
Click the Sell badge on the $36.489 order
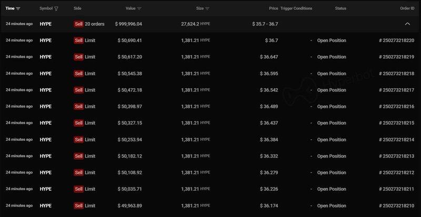pos(78,107)
